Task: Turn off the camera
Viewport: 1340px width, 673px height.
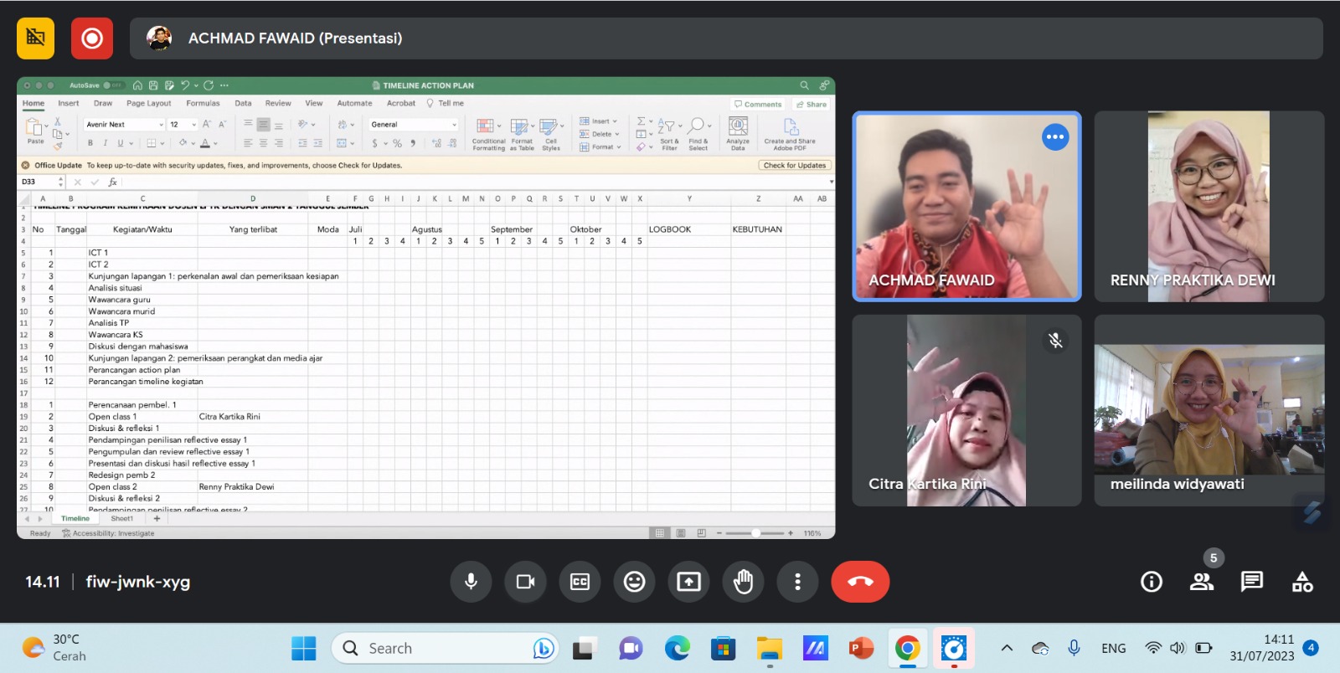Action: click(x=525, y=582)
